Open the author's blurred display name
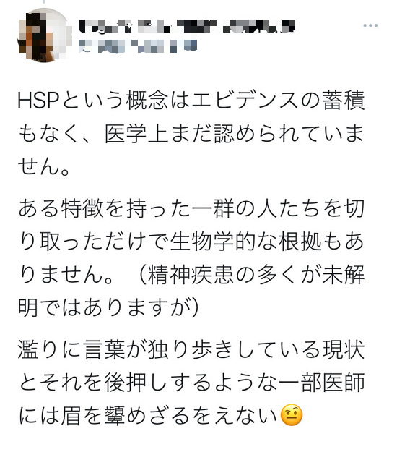Screen dimensions: 397x452 187,27
